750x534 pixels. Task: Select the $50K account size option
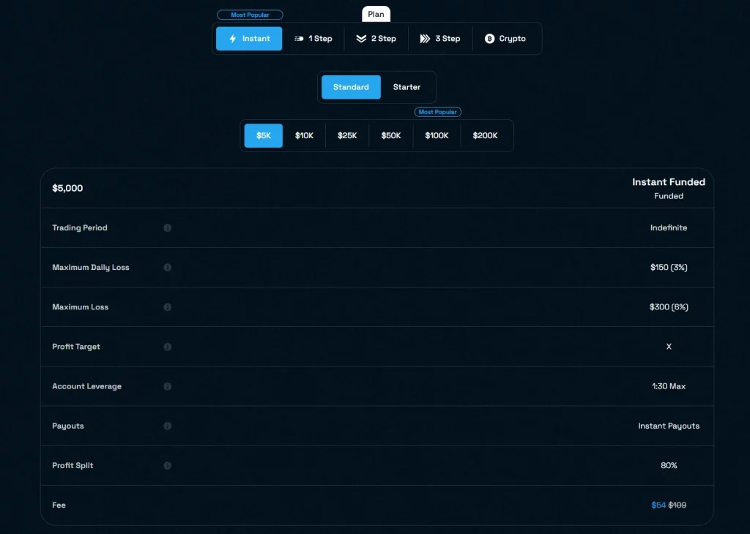coord(391,135)
